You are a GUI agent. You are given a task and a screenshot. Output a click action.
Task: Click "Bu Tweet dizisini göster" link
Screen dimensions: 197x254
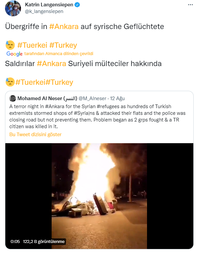[35, 135]
